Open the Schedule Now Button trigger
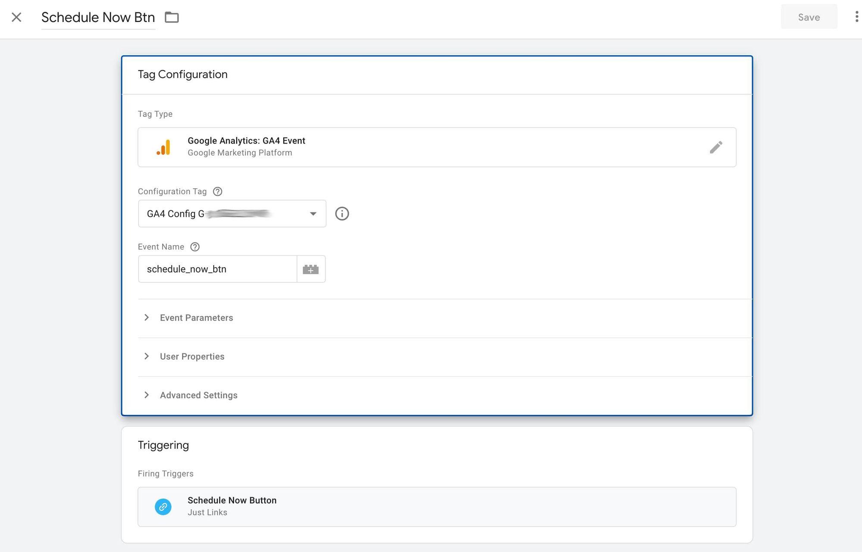This screenshot has height=552, width=862. coord(437,507)
